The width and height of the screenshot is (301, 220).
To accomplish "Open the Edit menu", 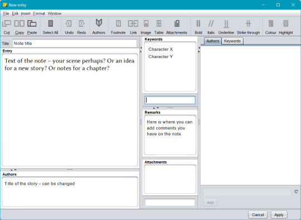I will coord(15,13).
